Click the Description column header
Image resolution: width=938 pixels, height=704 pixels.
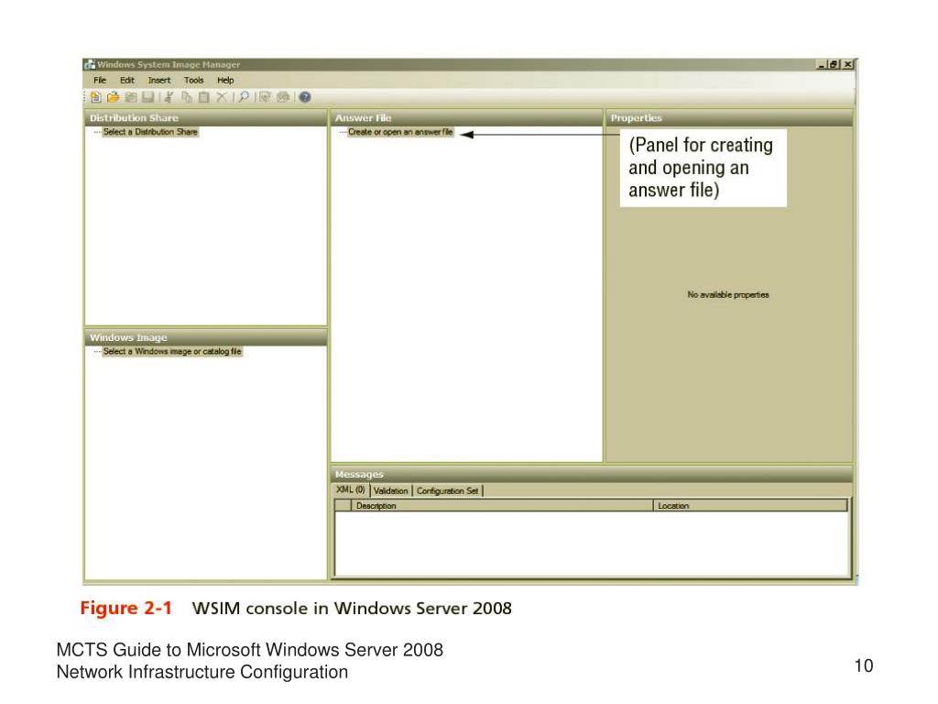click(501, 506)
